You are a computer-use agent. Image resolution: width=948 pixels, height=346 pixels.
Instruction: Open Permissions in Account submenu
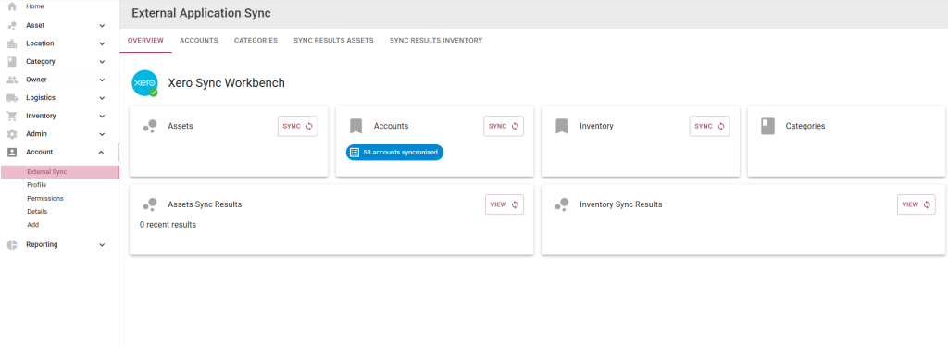point(45,198)
